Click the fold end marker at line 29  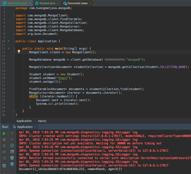point(14,111)
